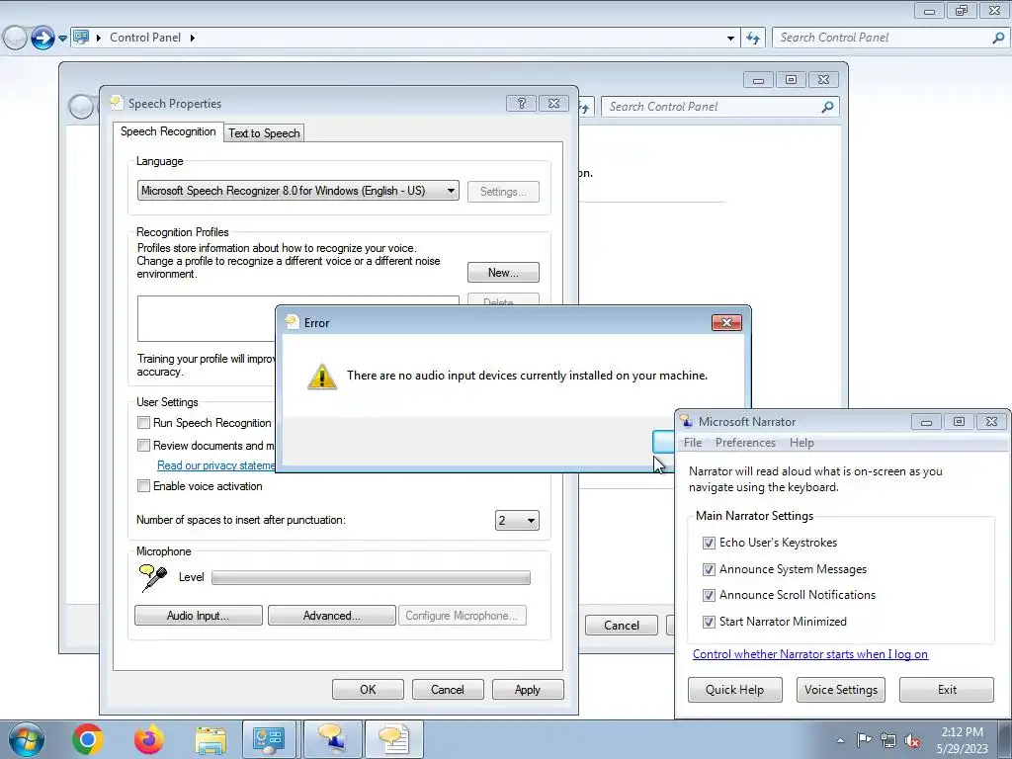
Task: Click the warning icon in Error dialog
Action: tap(321, 377)
